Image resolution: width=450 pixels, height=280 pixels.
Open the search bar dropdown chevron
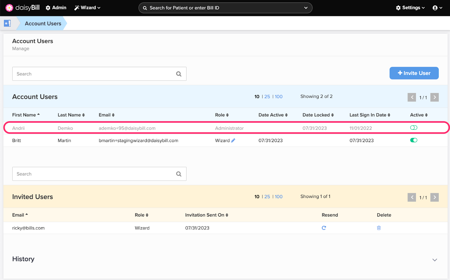point(306,8)
